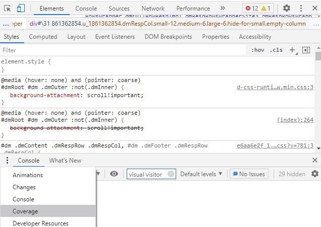
Task: Open the drawer three-dot menu
Action: [7, 160]
